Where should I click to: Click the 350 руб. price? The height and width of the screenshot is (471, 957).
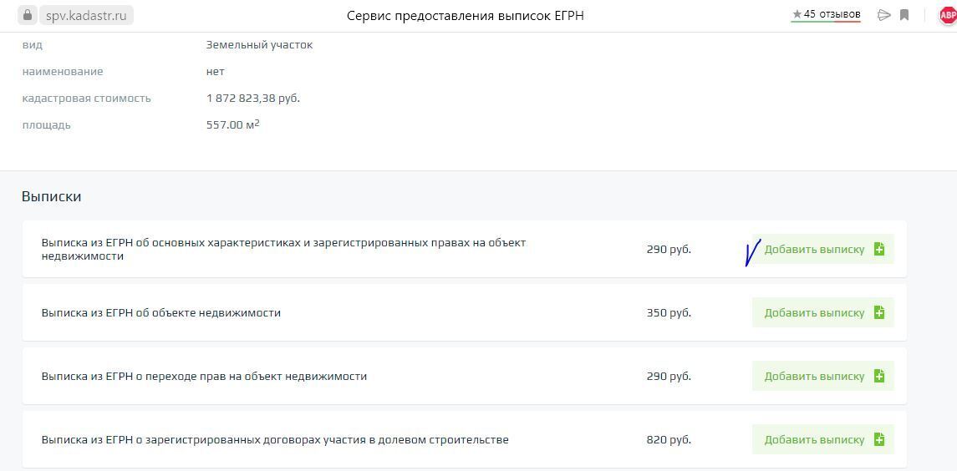pyautogui.click(x=669, y=312)
